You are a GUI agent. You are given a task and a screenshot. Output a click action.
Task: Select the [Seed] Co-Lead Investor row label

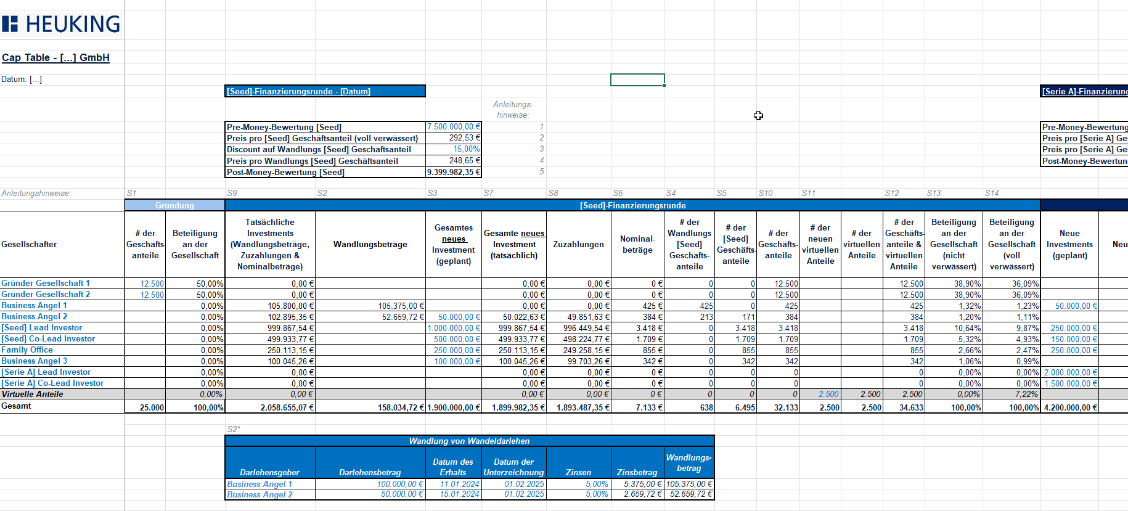(48, 339)
